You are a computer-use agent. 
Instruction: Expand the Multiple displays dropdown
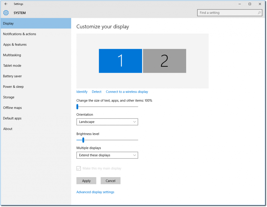pos(107,155)
